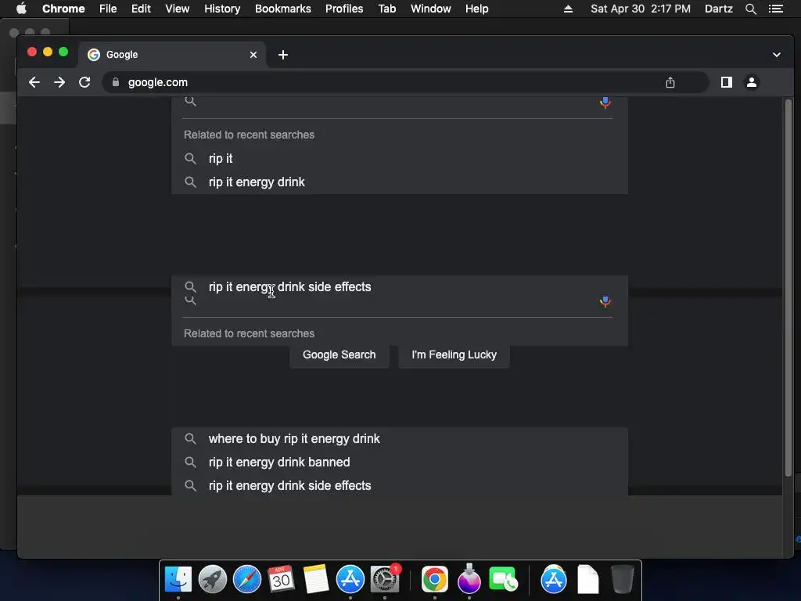Click the eject icon in the menu bar
Screen dimensions: 801x601
pos(568,9)
